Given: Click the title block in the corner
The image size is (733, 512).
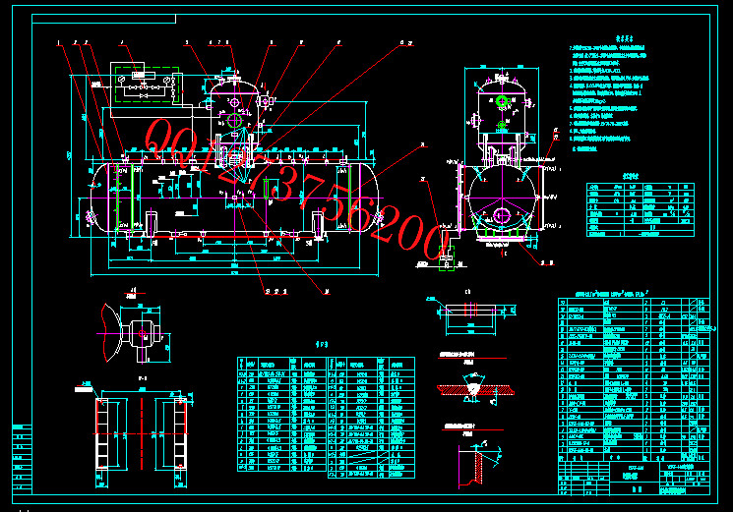Looking at the screenshot, I should [x=634, y=479].
